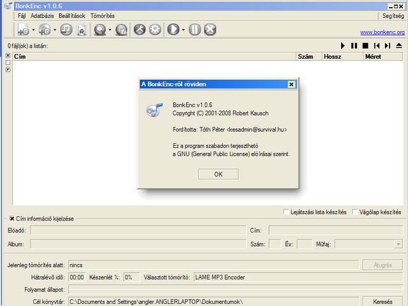Click the Átugrás skip button
This screenshot has height=306, width=408.
click(x=382, y=265)
